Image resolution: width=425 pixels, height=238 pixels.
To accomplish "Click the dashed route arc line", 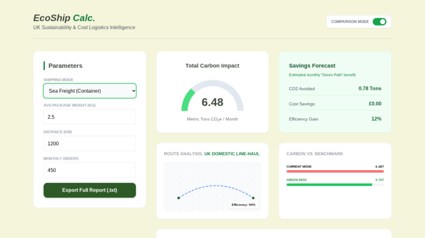I will tap(216, 186).
